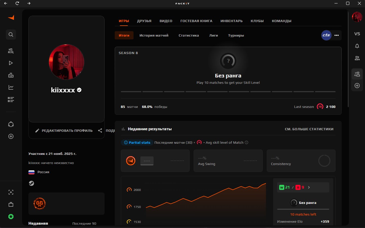Image resolution: width=365 pixels, height=228 pixels.
Task: Switch to the ДРУЗЬЯ tab
Action: point(144,21)
